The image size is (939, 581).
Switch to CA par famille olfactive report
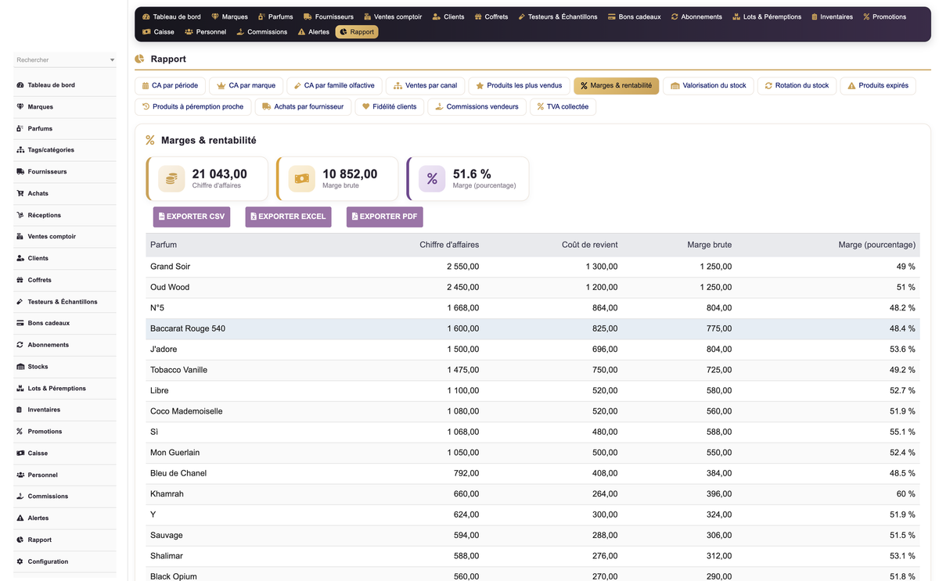click(x=334, y=85)
